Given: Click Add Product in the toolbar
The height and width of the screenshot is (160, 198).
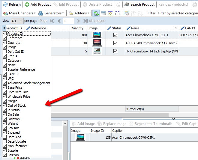Looking at the screenshot, I should 37,4.
